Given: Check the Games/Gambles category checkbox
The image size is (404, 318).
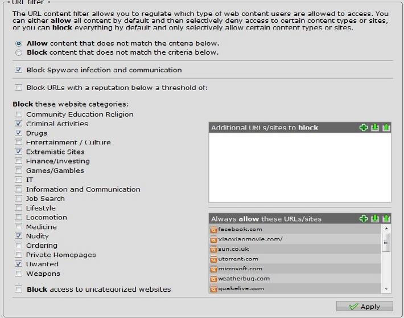Looking at the screenshot, I should (19, 170).
